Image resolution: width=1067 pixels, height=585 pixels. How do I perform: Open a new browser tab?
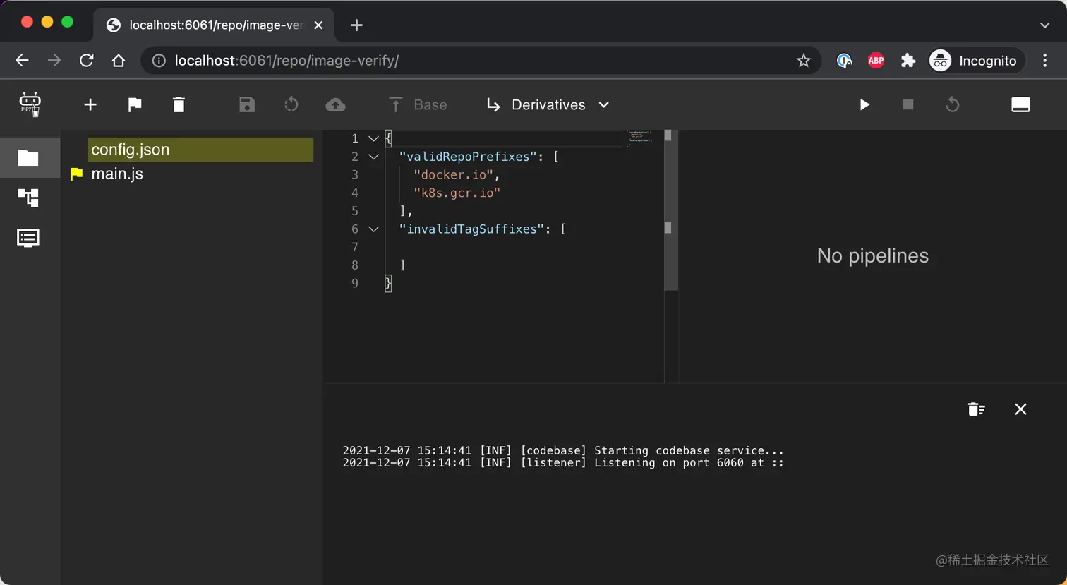click(x=356, y=25)
